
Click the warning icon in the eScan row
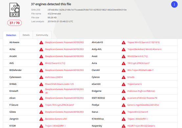point(41,98)
